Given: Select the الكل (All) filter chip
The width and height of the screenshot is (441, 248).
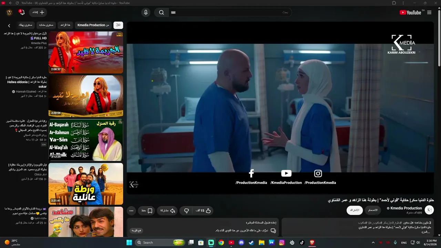Looking at the screenshot, I should click(118, 25).
